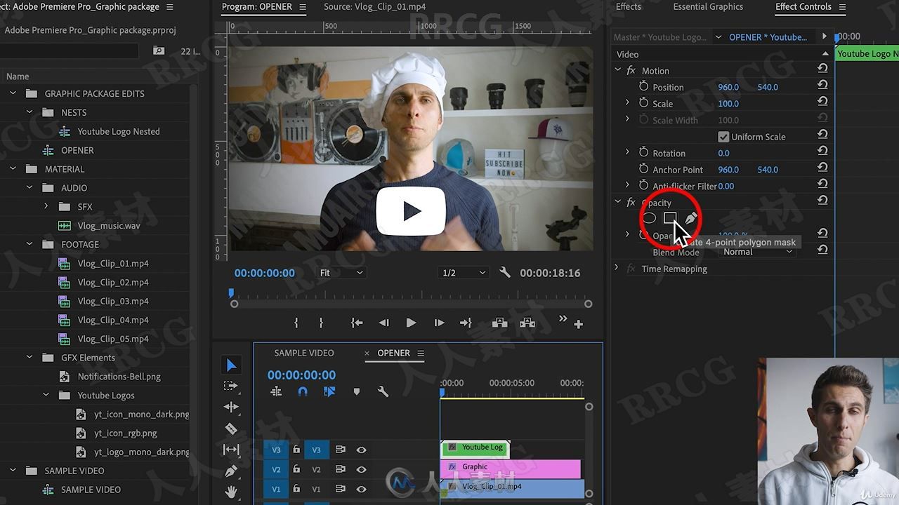This screenshot has height=505, width=899.
Task: Toggle animation stopwatch for Rotation
Action: click(643, 152)
